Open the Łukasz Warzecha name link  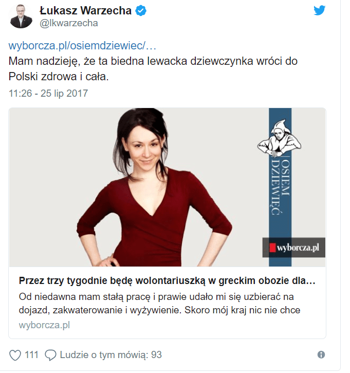85,10
